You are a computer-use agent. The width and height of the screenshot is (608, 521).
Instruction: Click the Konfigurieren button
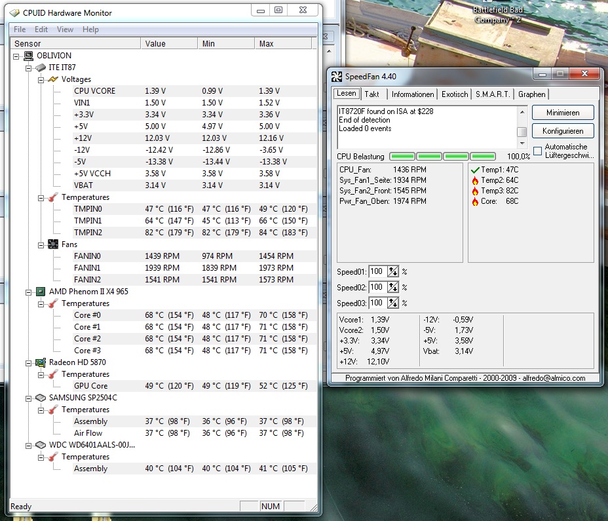pos(563,131)
